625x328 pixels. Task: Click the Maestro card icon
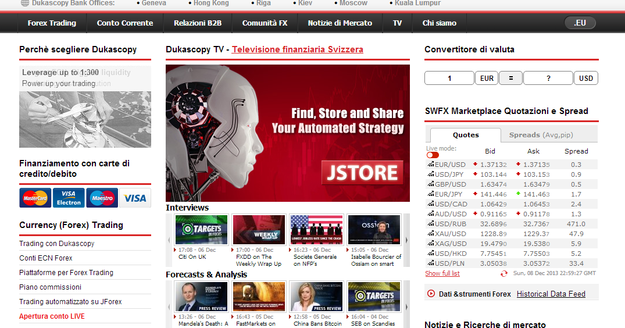coord(102,198)
